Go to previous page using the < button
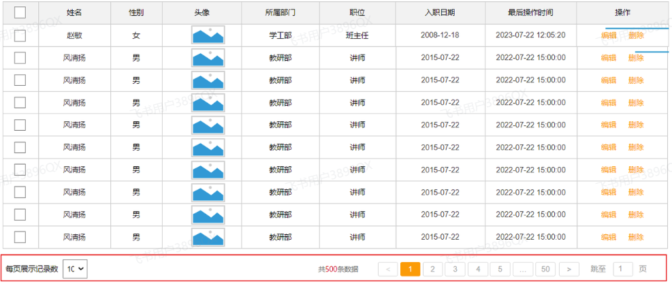672x286 pixels. tap(388, 269)
